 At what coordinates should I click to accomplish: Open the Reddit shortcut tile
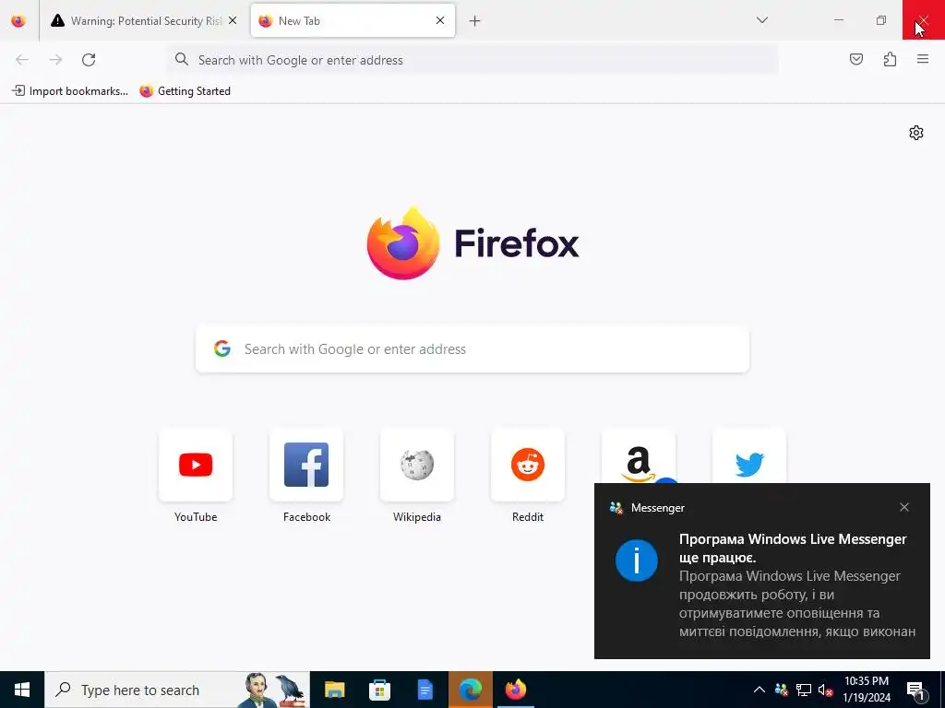[528, 465]
